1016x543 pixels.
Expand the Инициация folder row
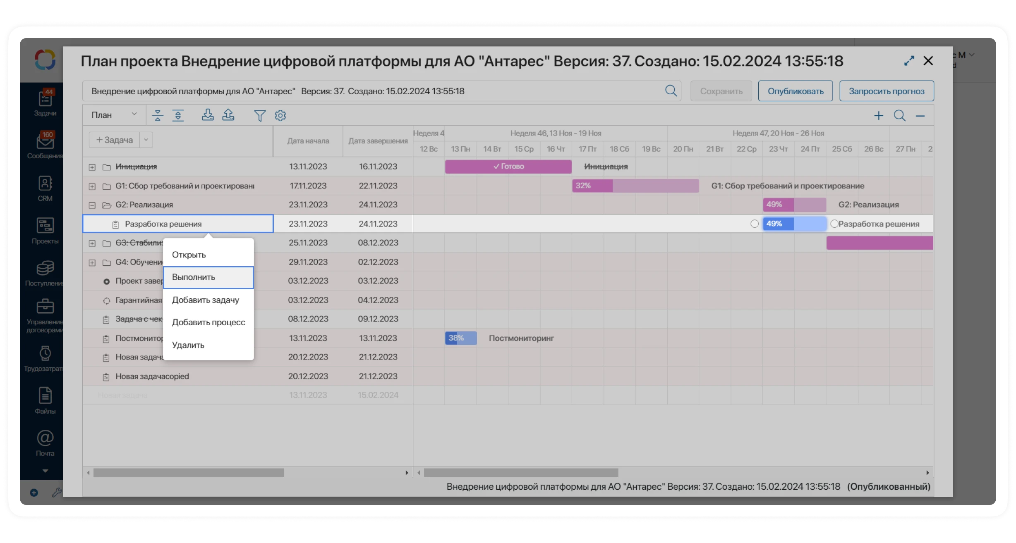tap(92, 167)
